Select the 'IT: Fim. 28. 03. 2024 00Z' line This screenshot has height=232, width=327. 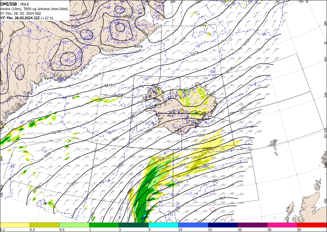(21, 13)
